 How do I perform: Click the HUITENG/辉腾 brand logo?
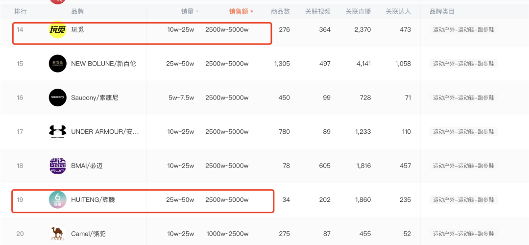tap(57, 200)
